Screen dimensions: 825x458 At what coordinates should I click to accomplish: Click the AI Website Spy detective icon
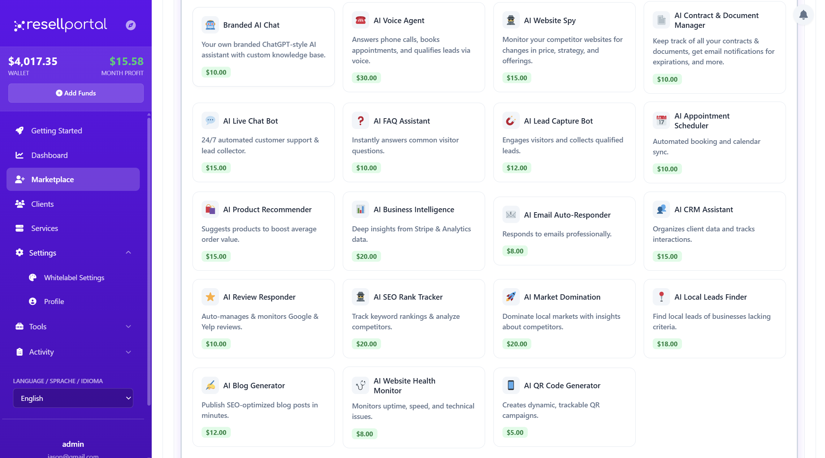(511, 20)
